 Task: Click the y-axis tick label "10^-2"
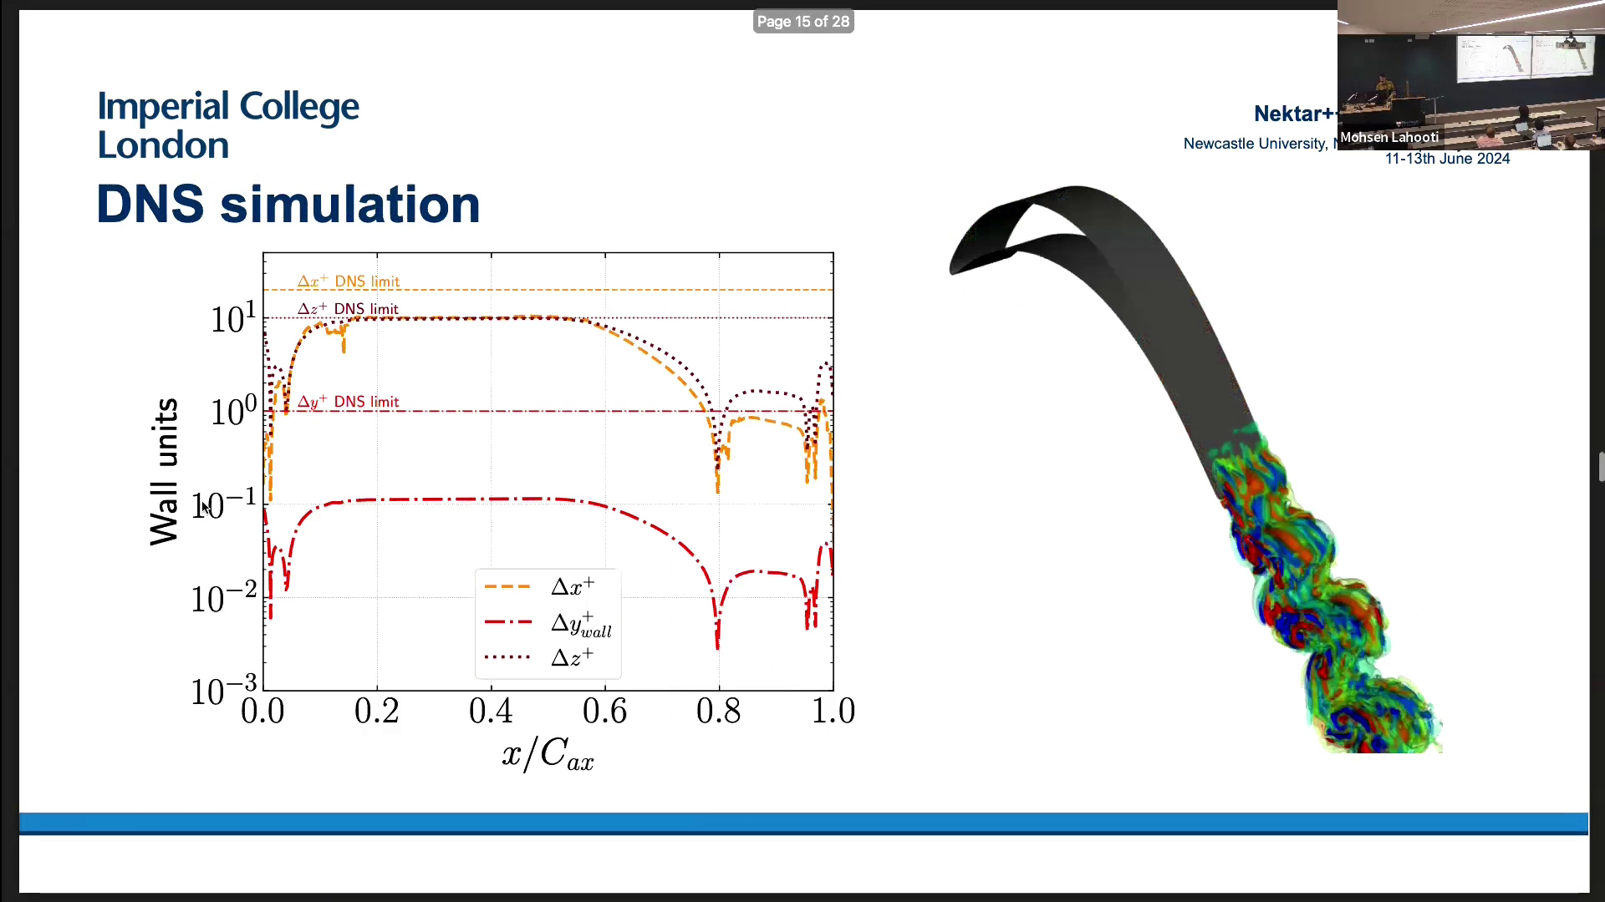click(224, 599)
